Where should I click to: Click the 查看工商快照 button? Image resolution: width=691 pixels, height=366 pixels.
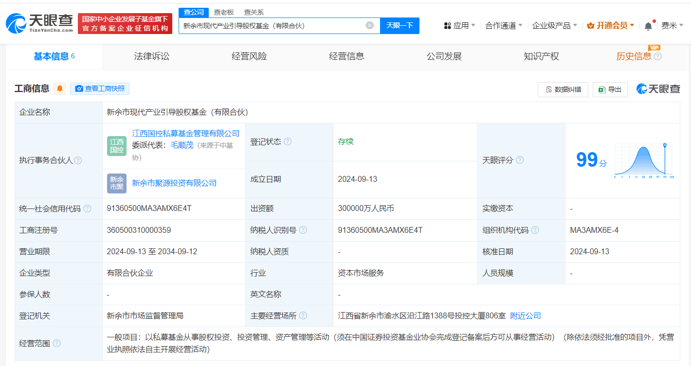click(100, 88)
